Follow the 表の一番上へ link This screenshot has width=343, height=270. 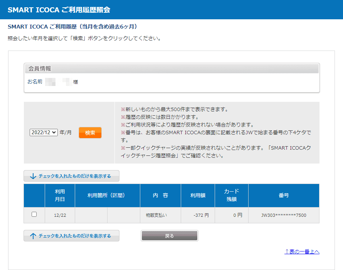[302, 251]
